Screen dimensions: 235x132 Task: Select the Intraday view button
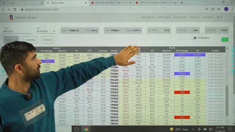(30, 40)
